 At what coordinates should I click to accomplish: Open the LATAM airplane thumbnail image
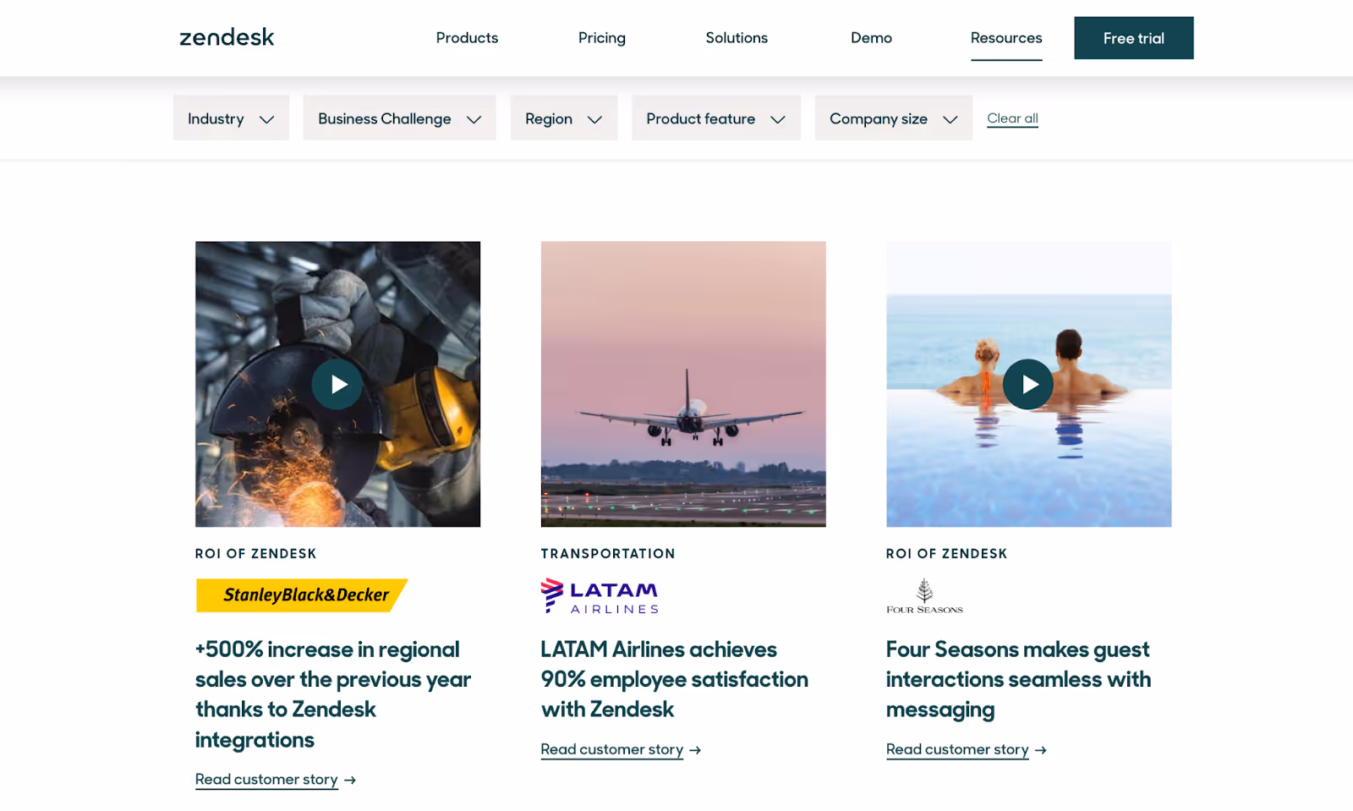pyautogui.click(x=683, y=385)
